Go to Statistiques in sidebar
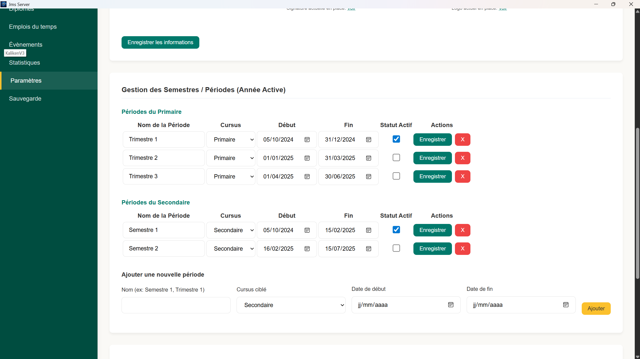The height and width of the screenshot is (359, 640). [25, 63]
